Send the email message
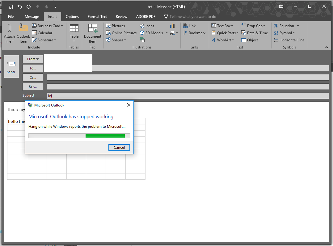333x246 pixels. pyautogui.click(x=11, y=67)
